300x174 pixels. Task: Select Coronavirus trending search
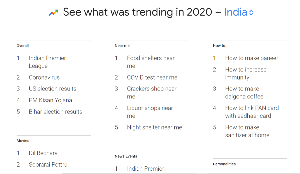pyautogui.click(x=44, y=78)
